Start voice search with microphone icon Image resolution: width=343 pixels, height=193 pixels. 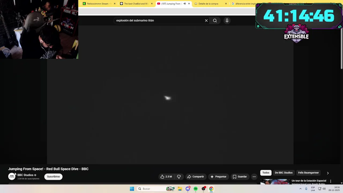(x=227, y=20)
